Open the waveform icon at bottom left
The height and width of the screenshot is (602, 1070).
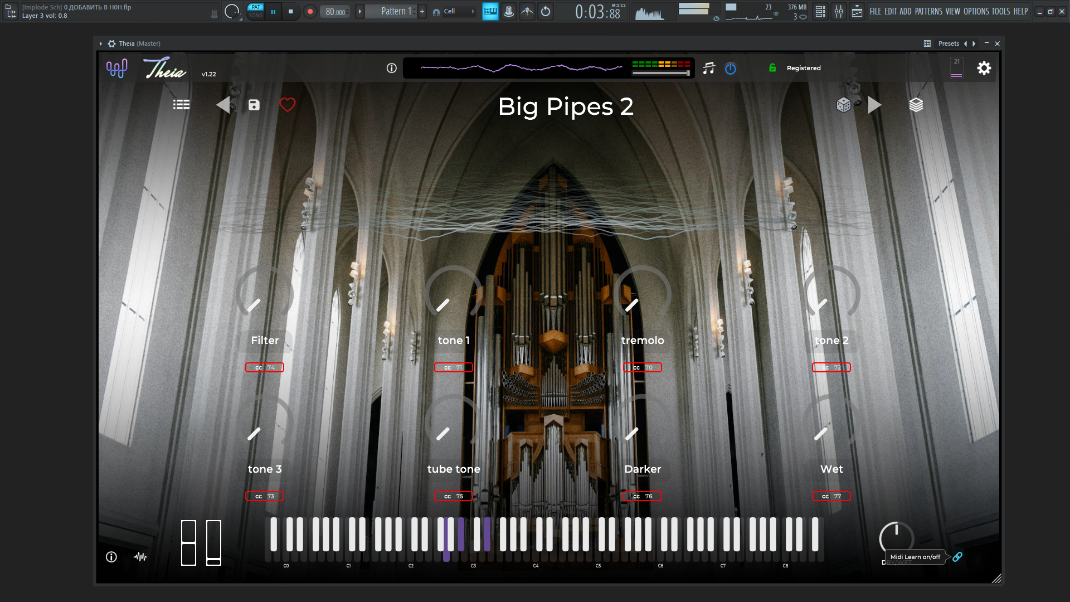[x=140, y=556]
